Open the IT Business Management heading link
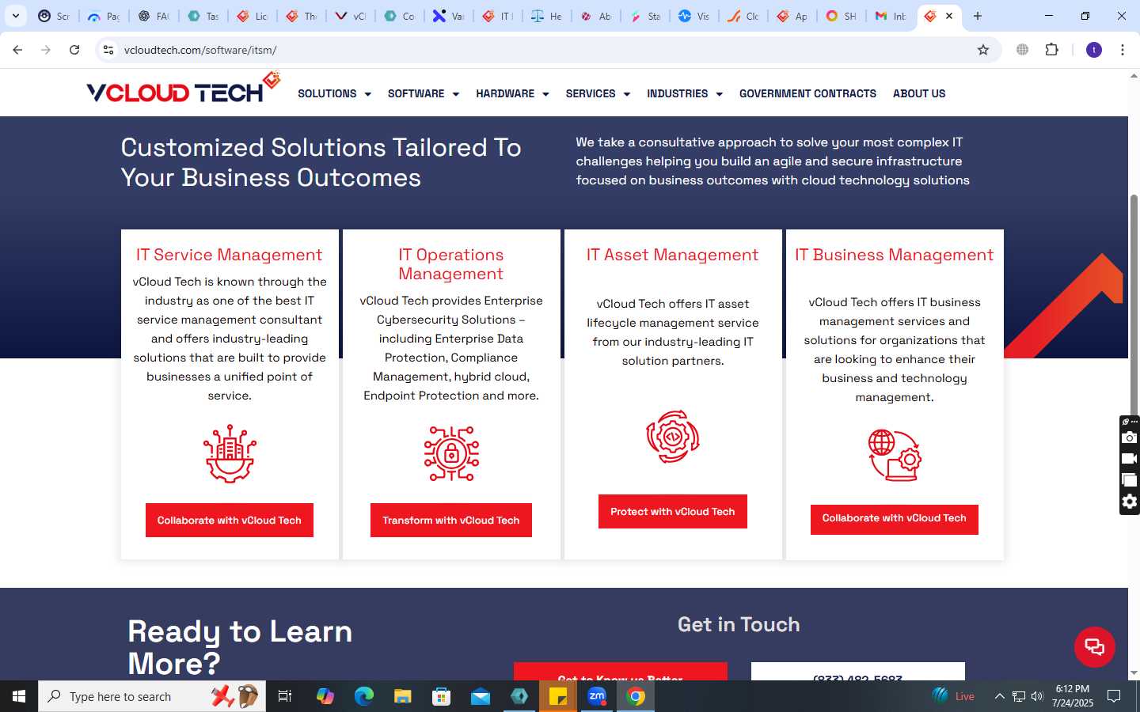The height and width of the screenshot is (712, 1140). pyautogui.click(x=895, y=255)
